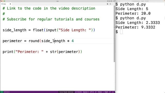This screenshot has width=165, height=93.
Task: Open errors and warnings count in status bar
Action: tap(7, 92)
